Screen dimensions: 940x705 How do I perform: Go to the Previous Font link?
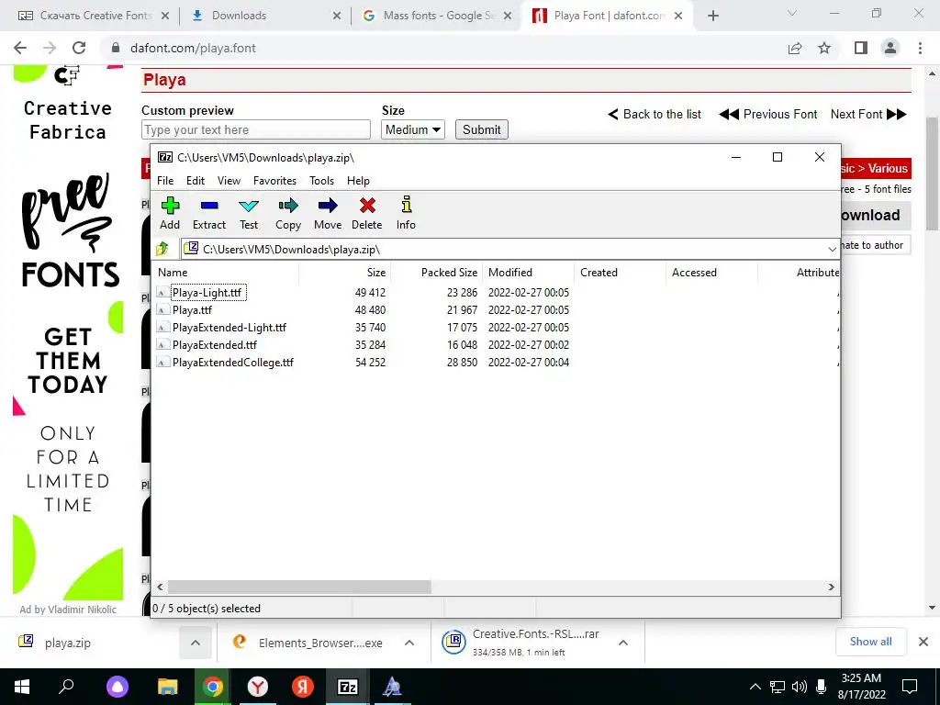[768, 114]
